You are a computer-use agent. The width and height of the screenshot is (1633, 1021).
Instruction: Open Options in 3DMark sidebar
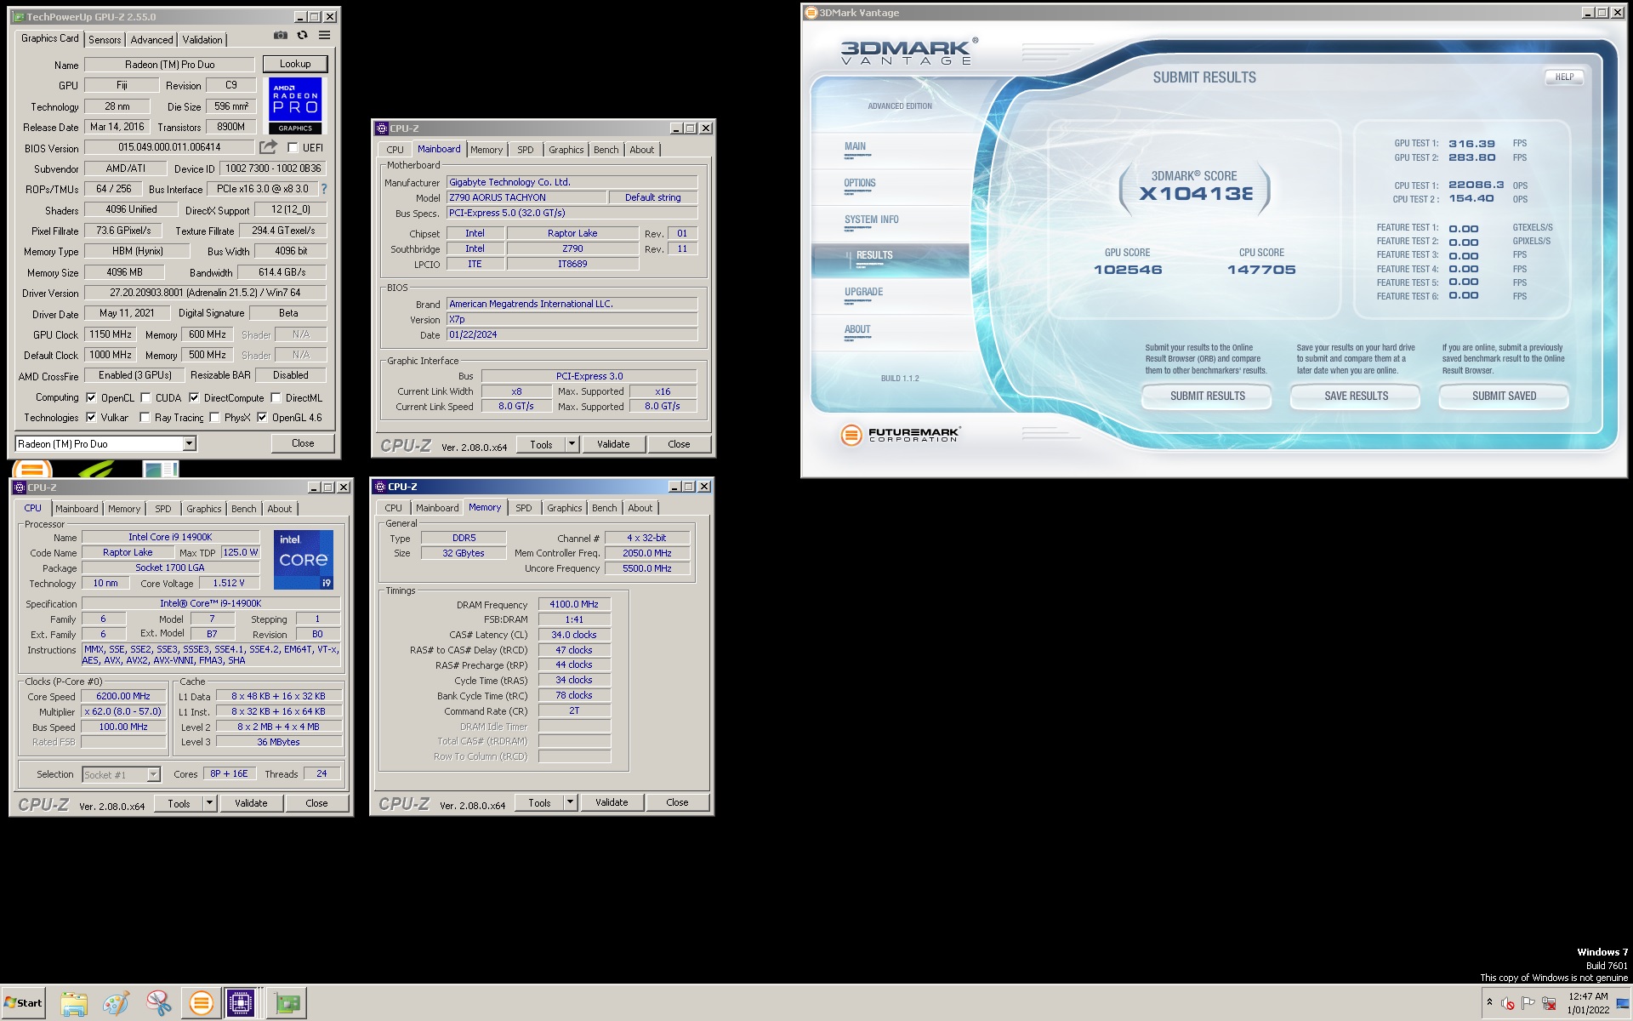[859, 184]
